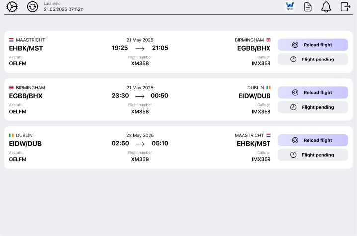Reload the Dublin to Maastricht flight

point(313,140)
